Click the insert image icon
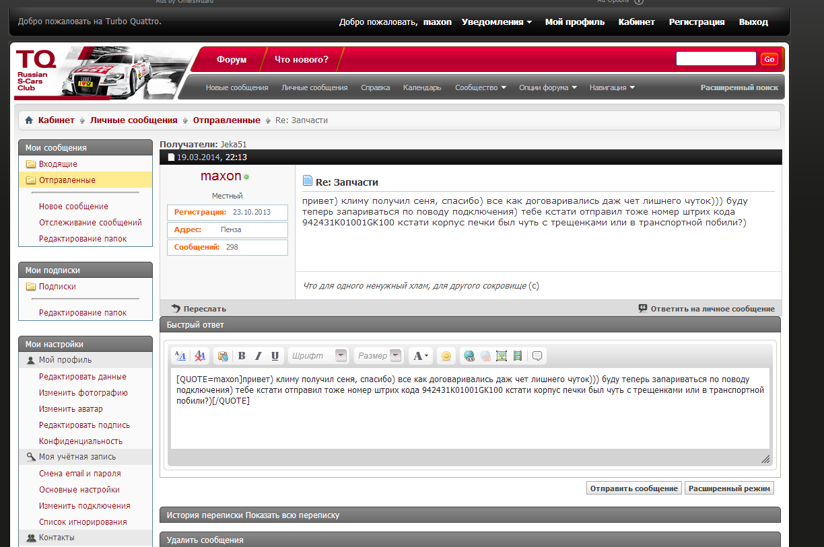 click(x=502, y=356)
